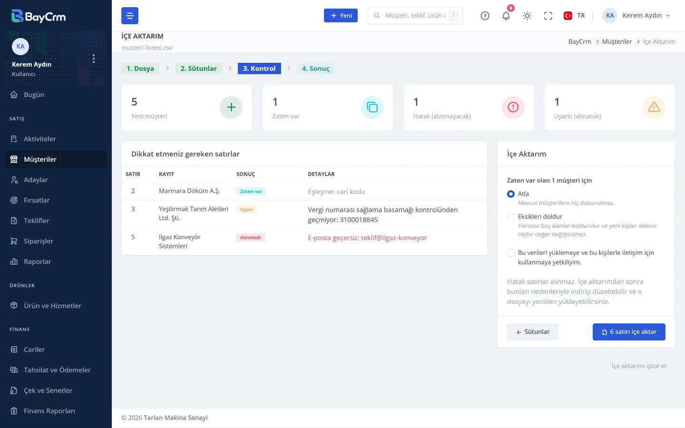Check the data authorization consent checkbox

pyautogui.click(x=511, y=253)
